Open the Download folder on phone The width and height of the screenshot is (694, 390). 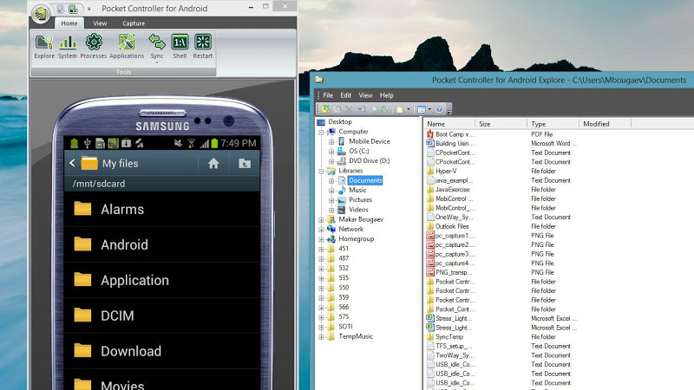pos(130,351)
